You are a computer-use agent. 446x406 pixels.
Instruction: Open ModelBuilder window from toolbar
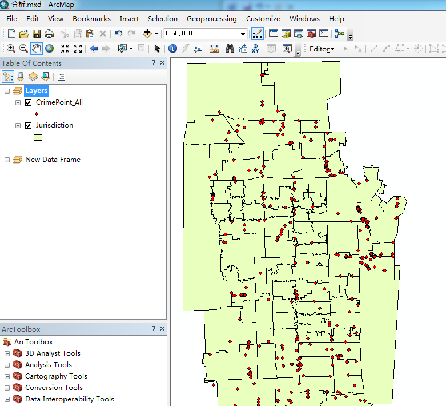[x=340, y=34]
